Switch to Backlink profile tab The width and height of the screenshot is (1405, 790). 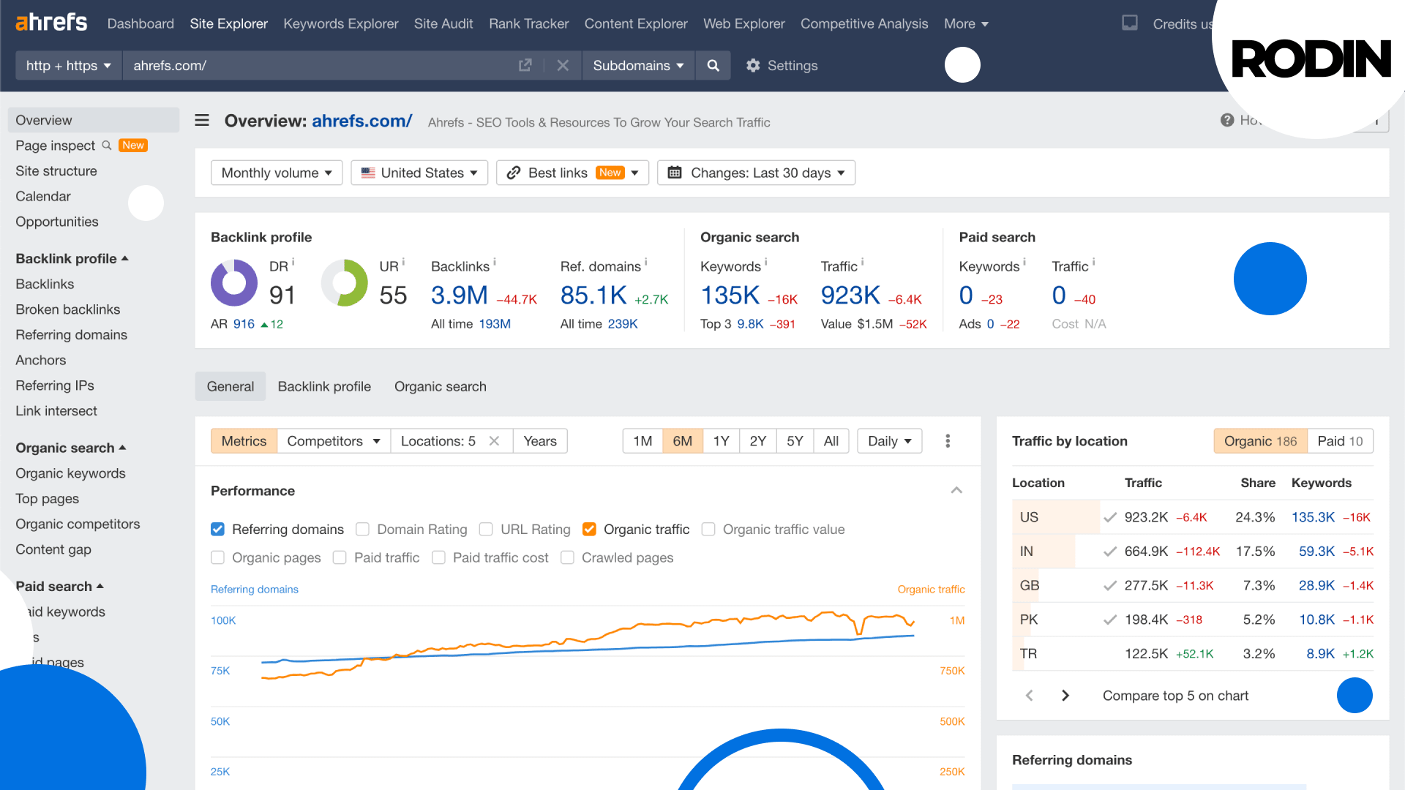coord(324,386)
